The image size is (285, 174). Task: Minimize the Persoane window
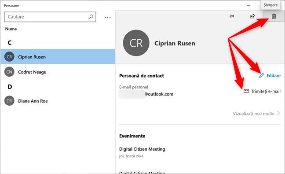point(248,5)
